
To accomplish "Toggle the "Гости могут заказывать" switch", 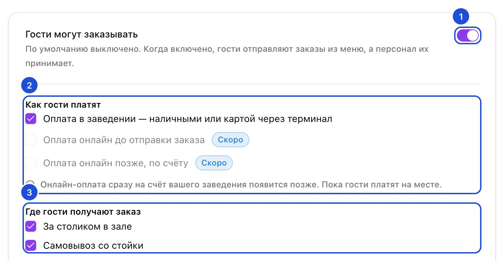I will pyautogui.click(x=467, y=35).
